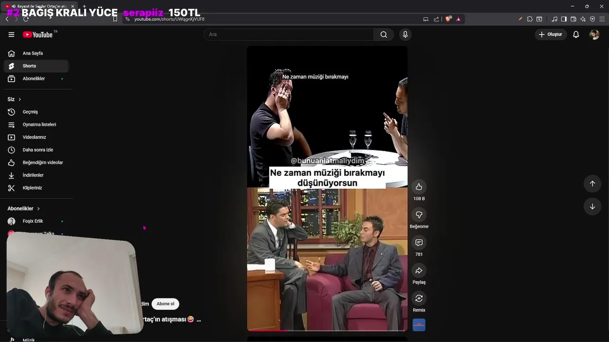Expand the Siz section chevron
This screenshot has height=342, width=609.
click(x=20, y=99)
